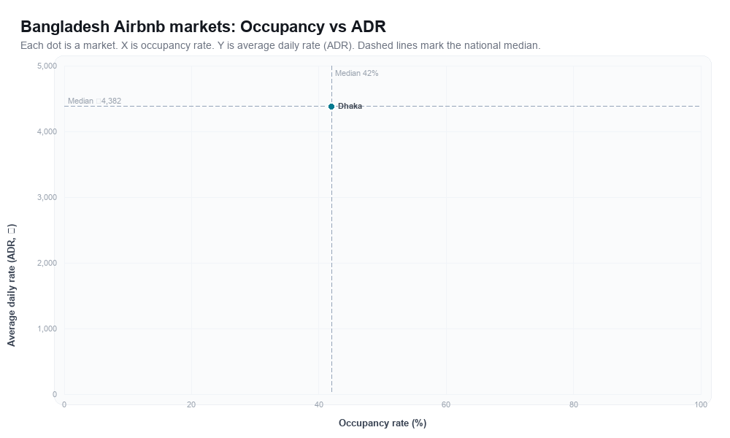The width and height of the screenshot is (730, 438).
Task: Click the Dhaka market label
Action: coord(350,106)
